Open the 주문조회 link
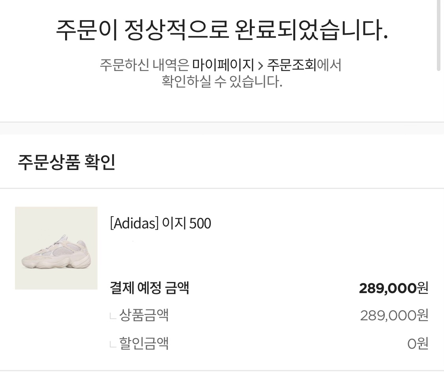 (292, 65)
